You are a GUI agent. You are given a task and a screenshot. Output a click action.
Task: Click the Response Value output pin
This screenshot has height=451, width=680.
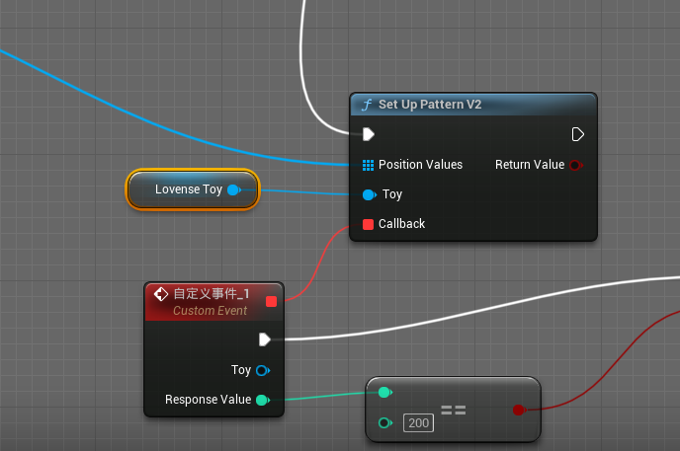[262, 400]
